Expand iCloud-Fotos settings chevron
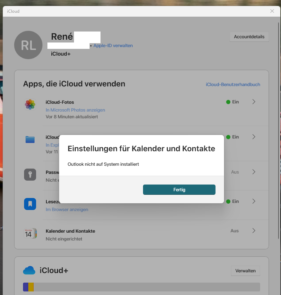This screenshot has height=295, width=281. tap(254, 102)
